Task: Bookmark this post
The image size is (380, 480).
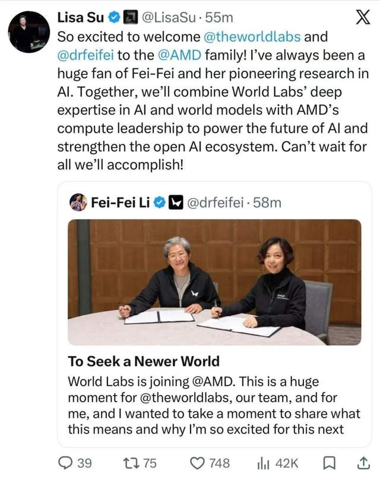Action: click(x=330, y=463)
